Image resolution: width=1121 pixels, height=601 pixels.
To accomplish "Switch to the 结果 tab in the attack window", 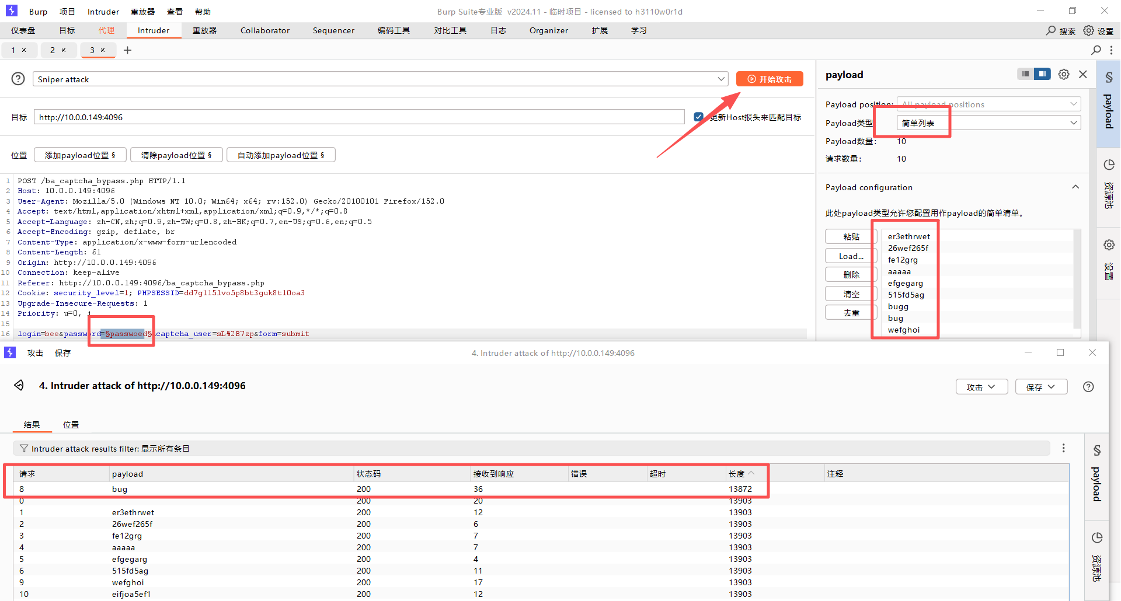I will click(32, 425).
